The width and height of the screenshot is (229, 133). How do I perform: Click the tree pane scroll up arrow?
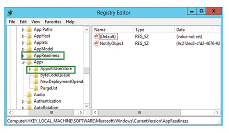86,30
